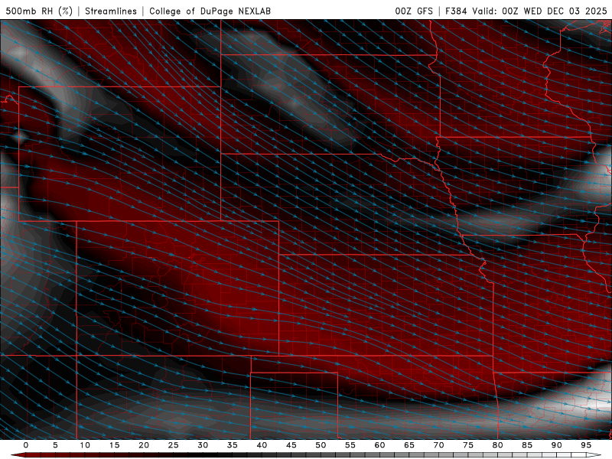Image resolution: width=612 pixels, height=459 pixels.
Task: Click the "25" value on the color scale
Action: tap(174, 445)
